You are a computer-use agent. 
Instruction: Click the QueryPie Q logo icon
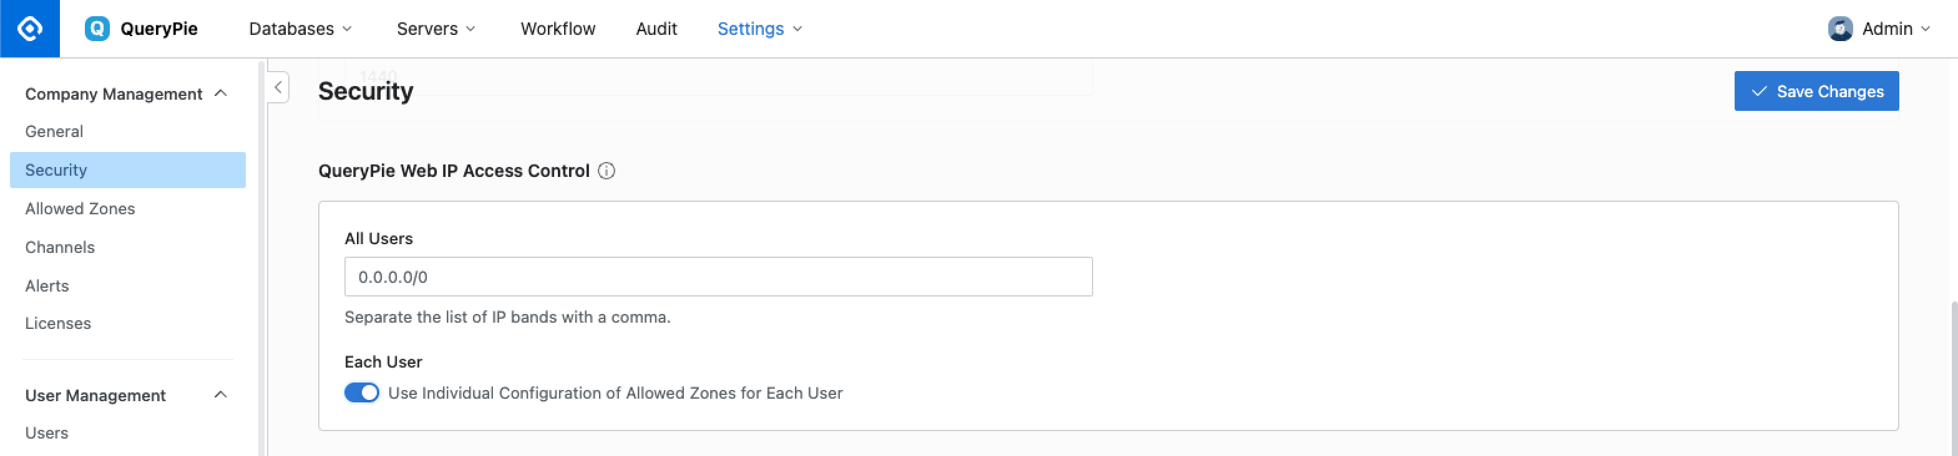[97, 29]
